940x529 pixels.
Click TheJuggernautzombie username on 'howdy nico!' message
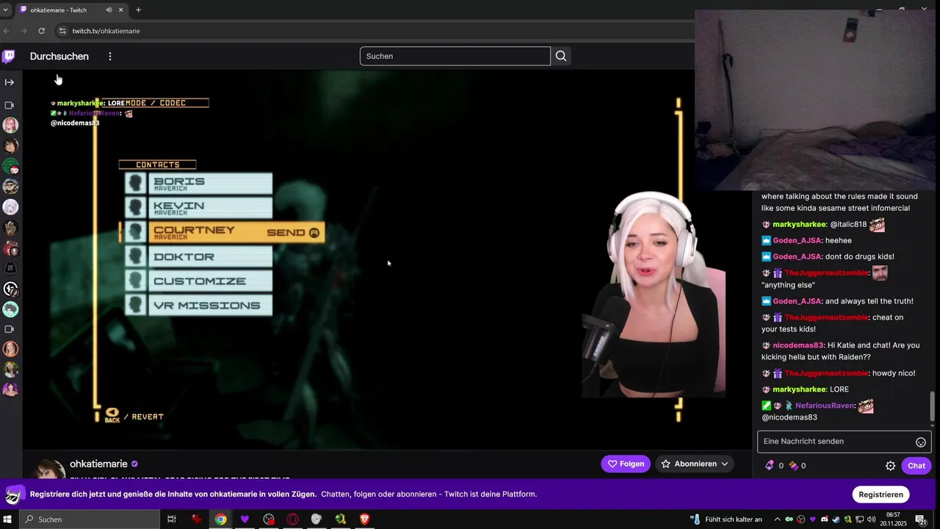click(x=827, y=373)
